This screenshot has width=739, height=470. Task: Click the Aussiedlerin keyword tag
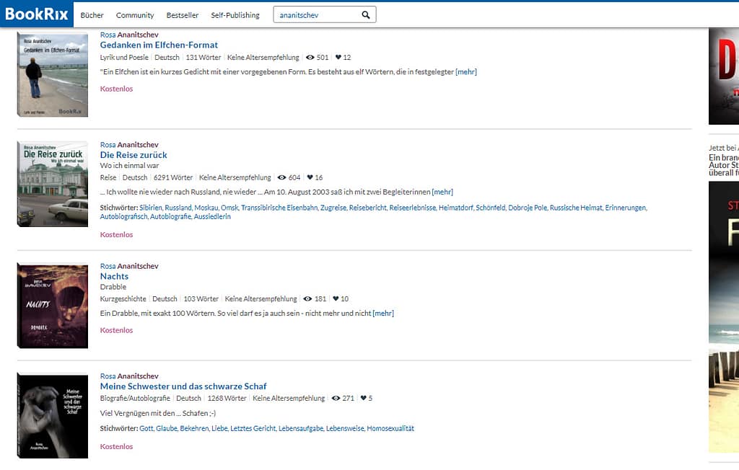tap(213, 217)
